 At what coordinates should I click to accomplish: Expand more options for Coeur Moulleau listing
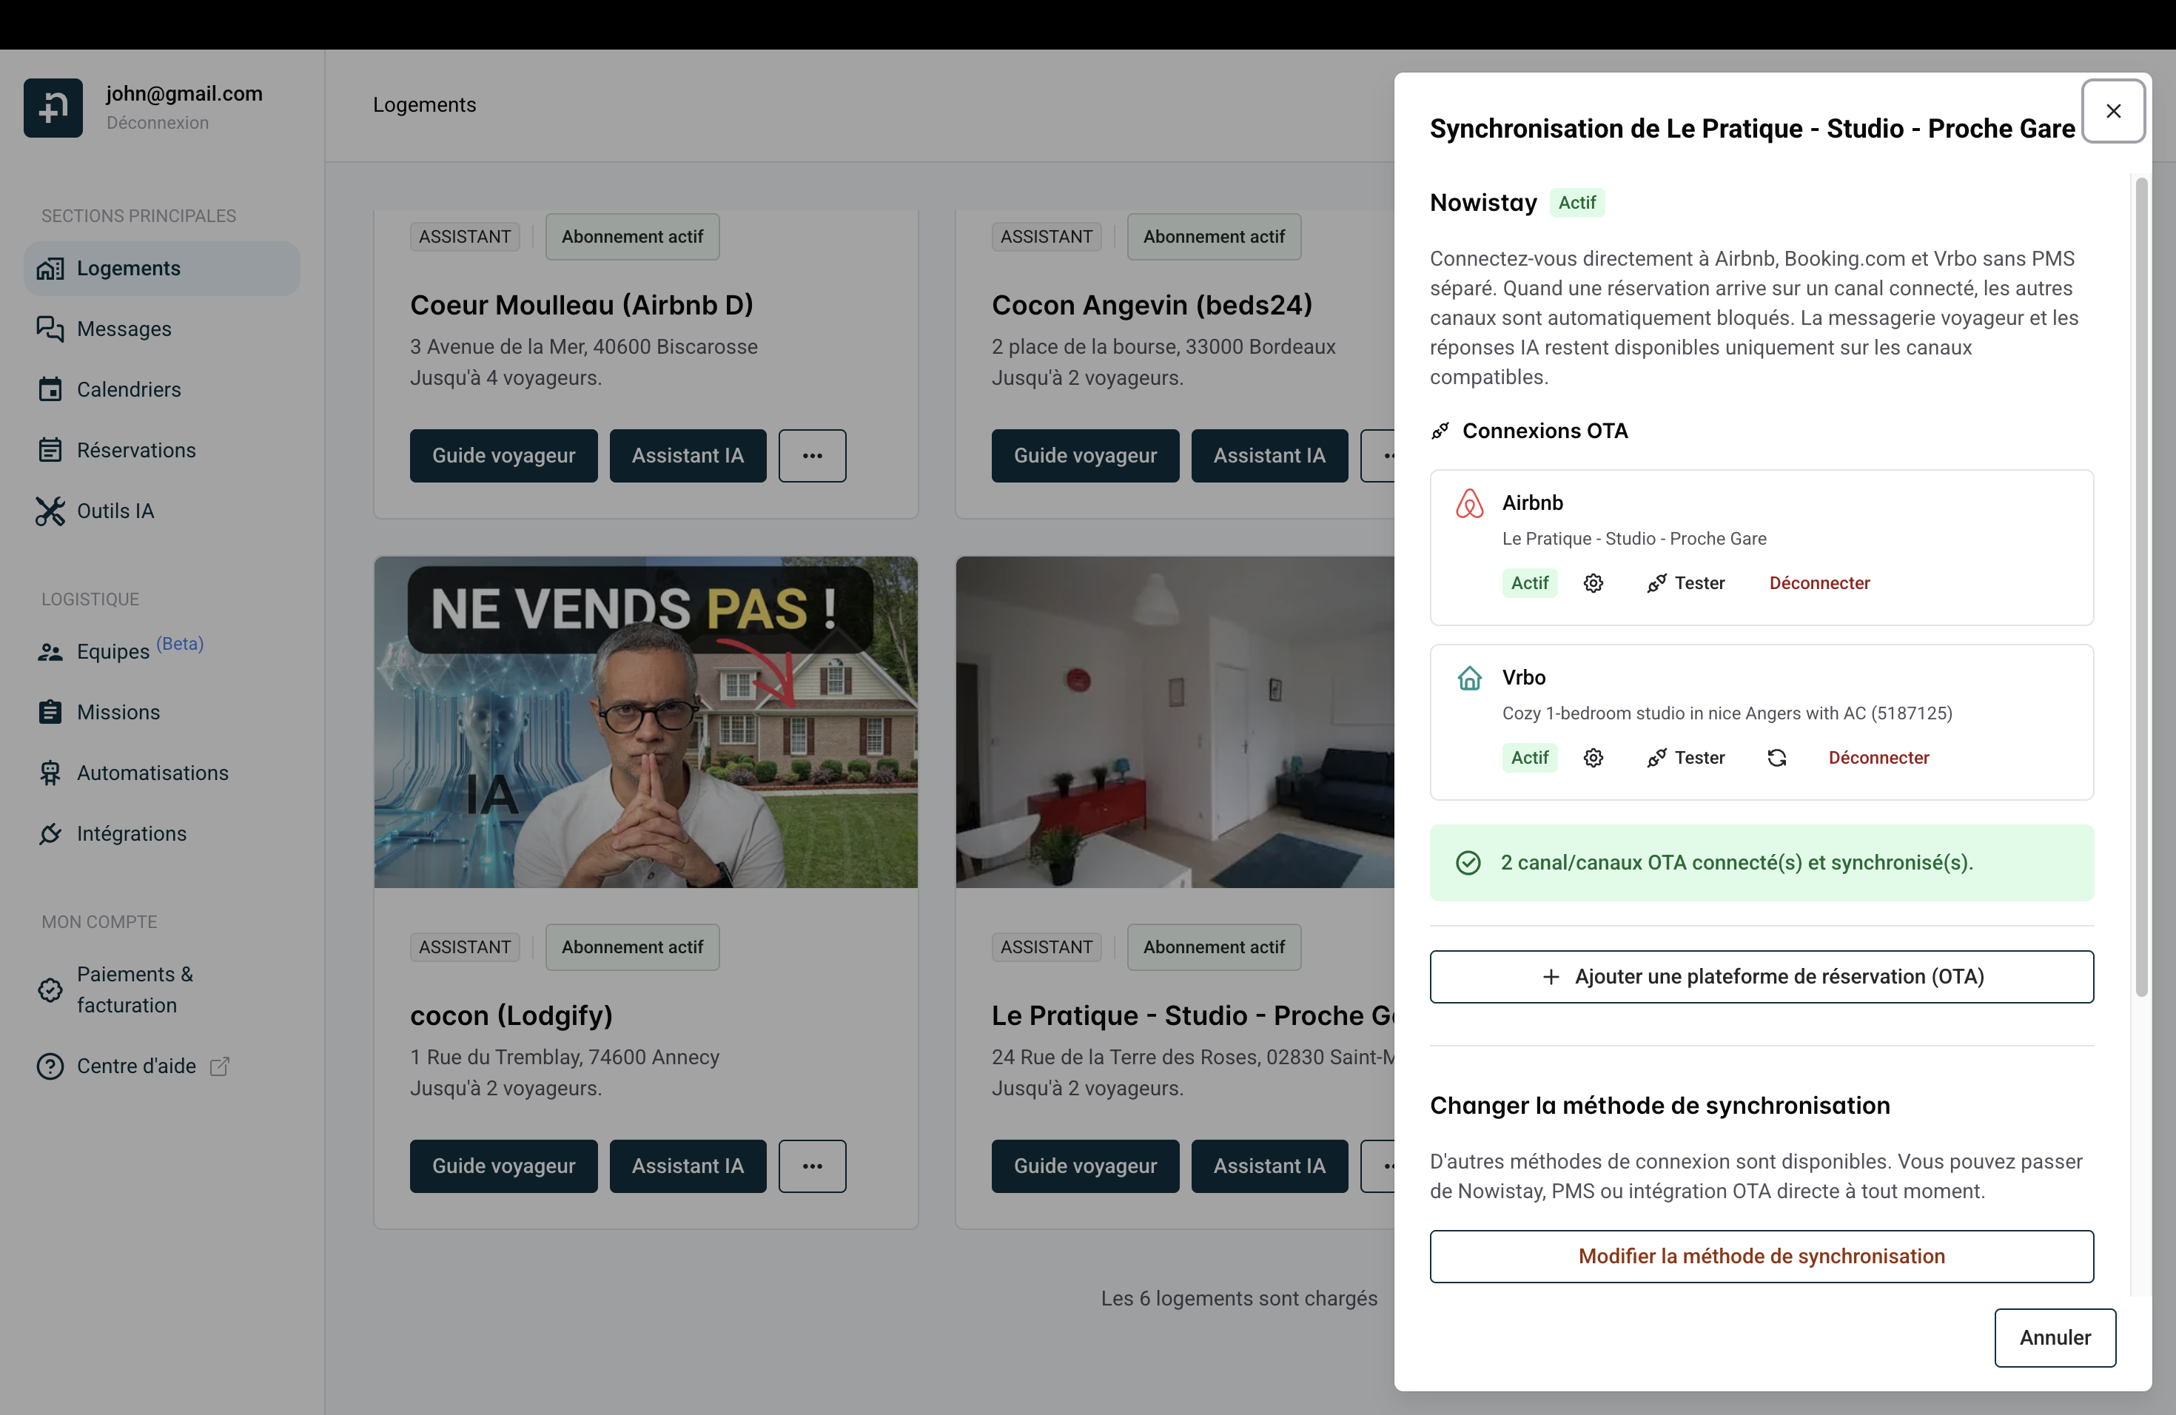point(812,455)
